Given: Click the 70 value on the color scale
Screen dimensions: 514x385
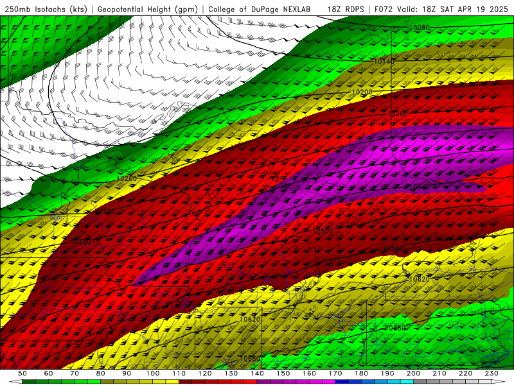Looking at the screenshot, I should (x=75, y=373).
